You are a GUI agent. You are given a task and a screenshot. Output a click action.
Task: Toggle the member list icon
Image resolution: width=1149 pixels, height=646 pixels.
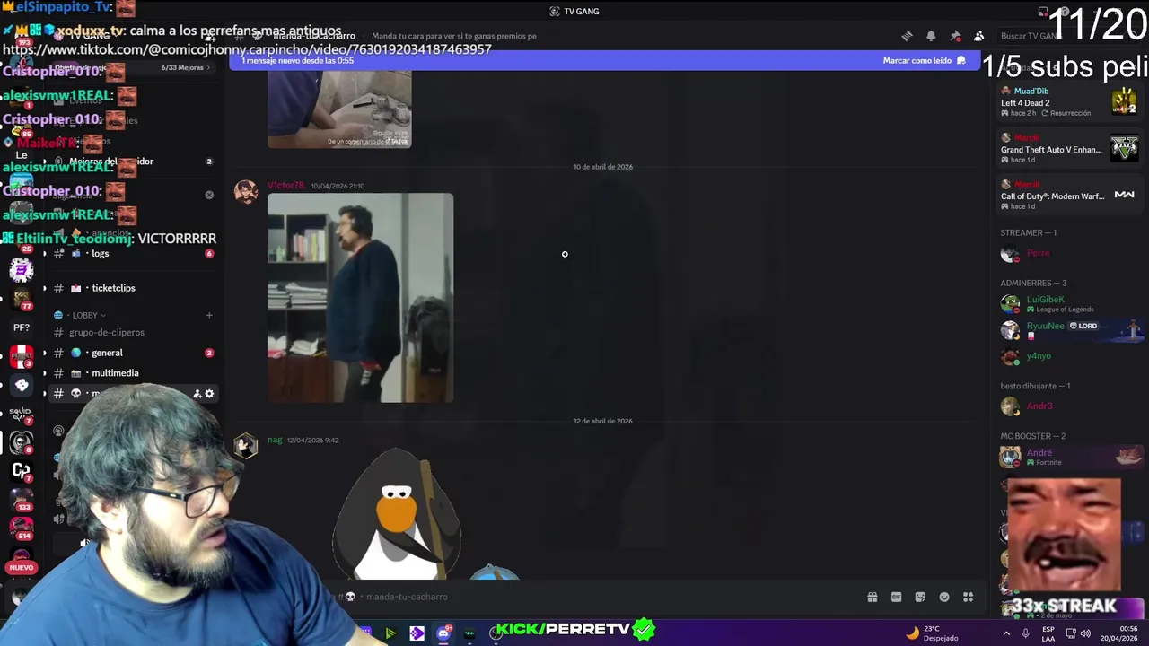pos(978,36)
